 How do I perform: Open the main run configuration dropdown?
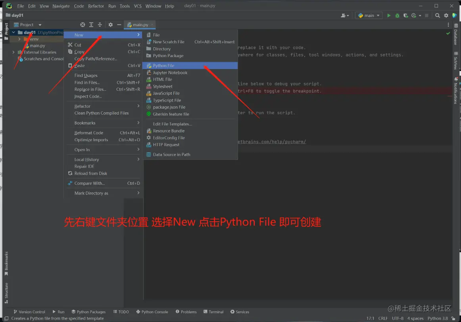pos(369,15)
